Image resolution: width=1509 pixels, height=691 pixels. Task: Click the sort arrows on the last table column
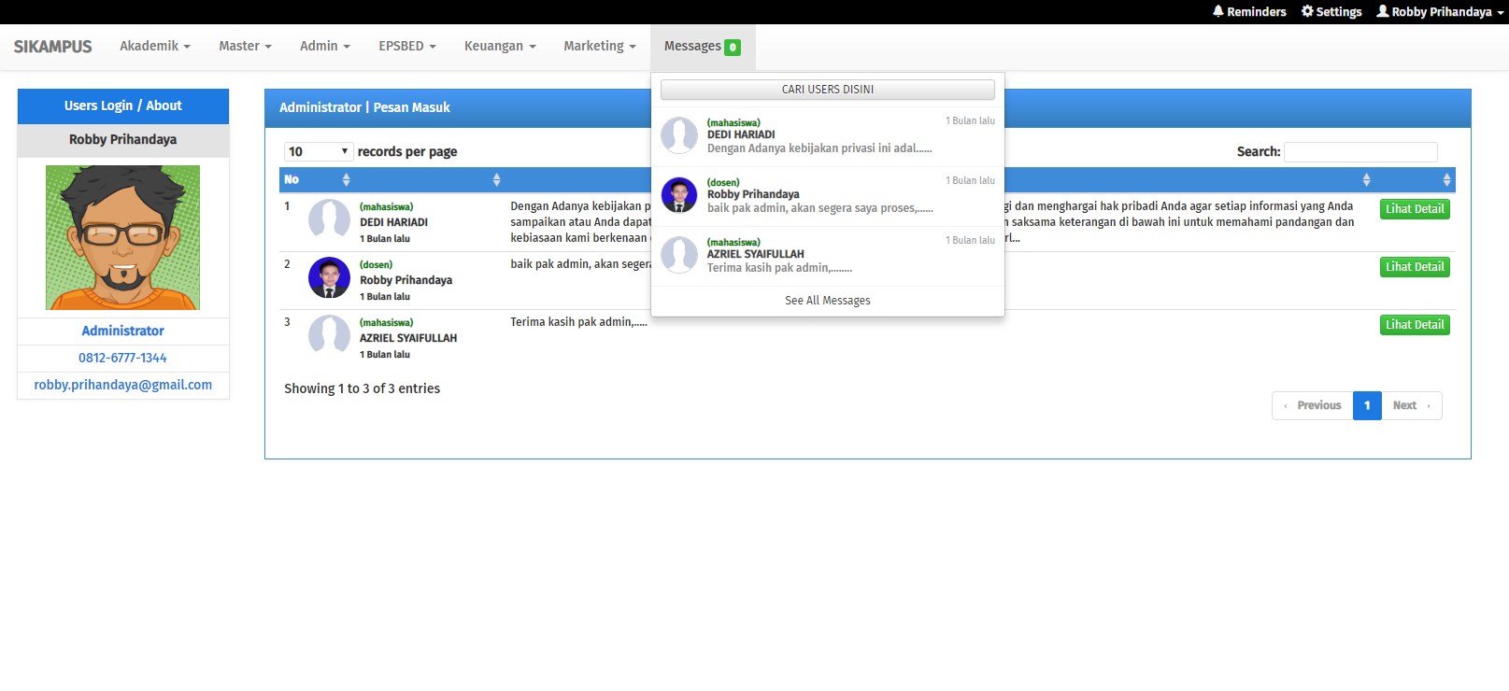[x=1446, y=179]
